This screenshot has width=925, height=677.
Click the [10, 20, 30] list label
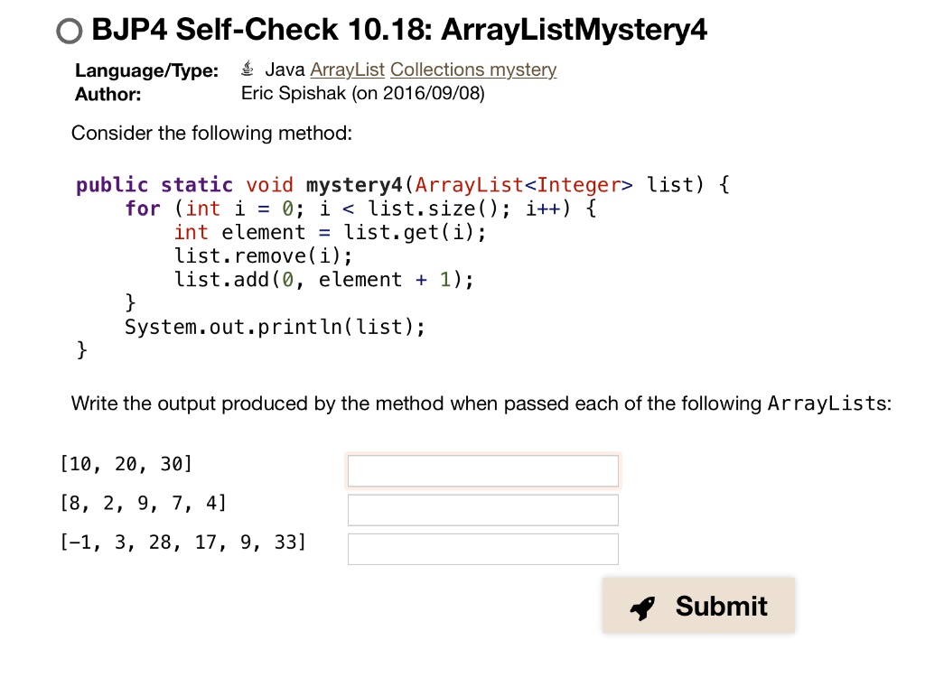(x=126, y=465)
